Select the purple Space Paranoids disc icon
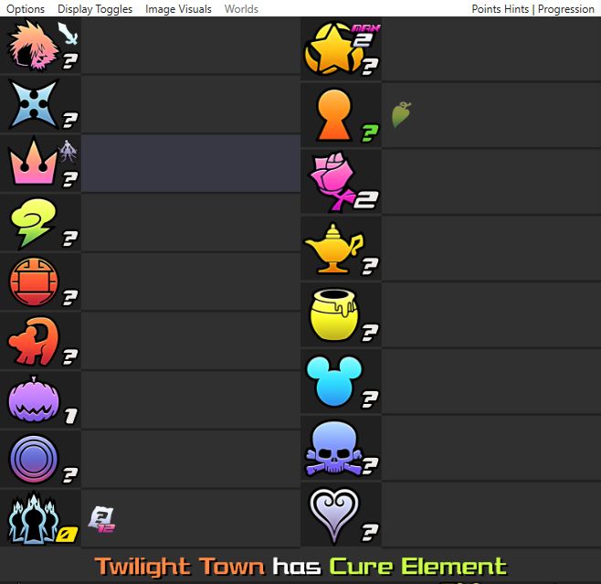This screenshot has height=584, width=601. click(x=34, y=459)
